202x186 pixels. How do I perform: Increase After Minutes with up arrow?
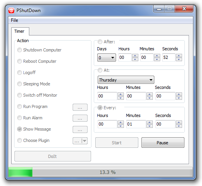(157, 56)
